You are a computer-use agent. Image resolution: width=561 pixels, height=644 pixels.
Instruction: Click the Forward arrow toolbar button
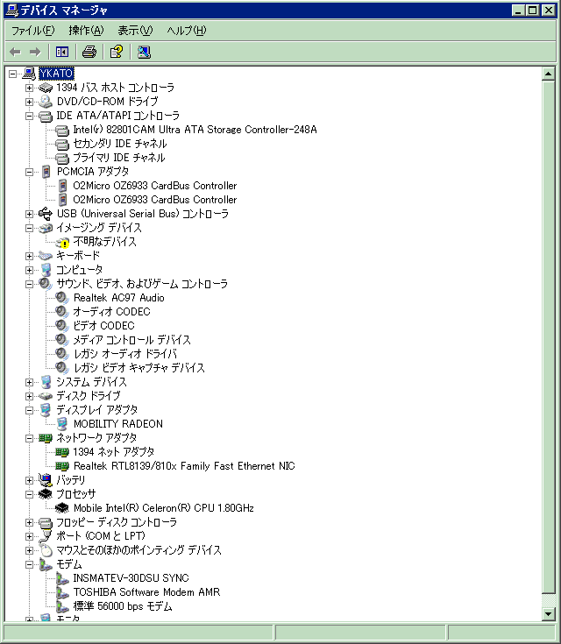[35, 52]
